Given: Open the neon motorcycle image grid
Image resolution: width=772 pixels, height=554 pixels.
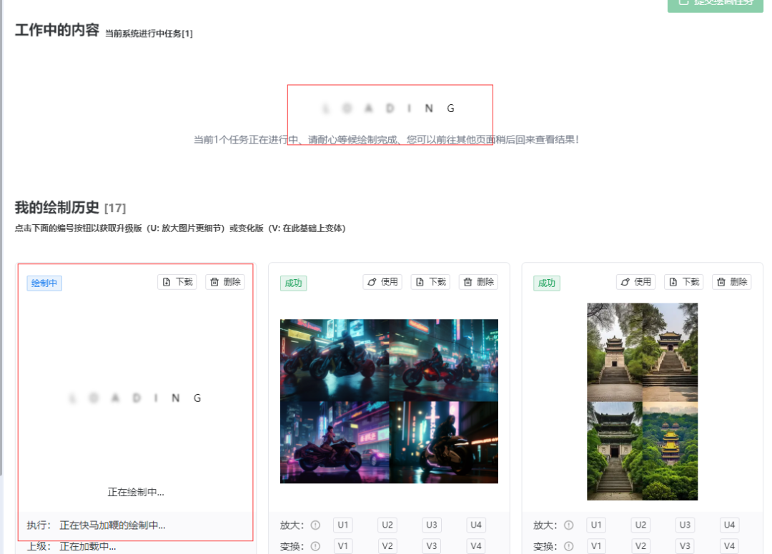Looking at the screenshot, I should [388, 401].
